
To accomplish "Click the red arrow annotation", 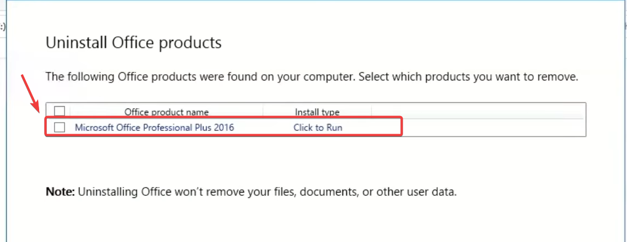I will coord(31,92).
